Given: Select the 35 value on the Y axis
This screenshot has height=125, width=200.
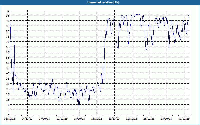Looking at the screenshot, I should click(8, 78).
